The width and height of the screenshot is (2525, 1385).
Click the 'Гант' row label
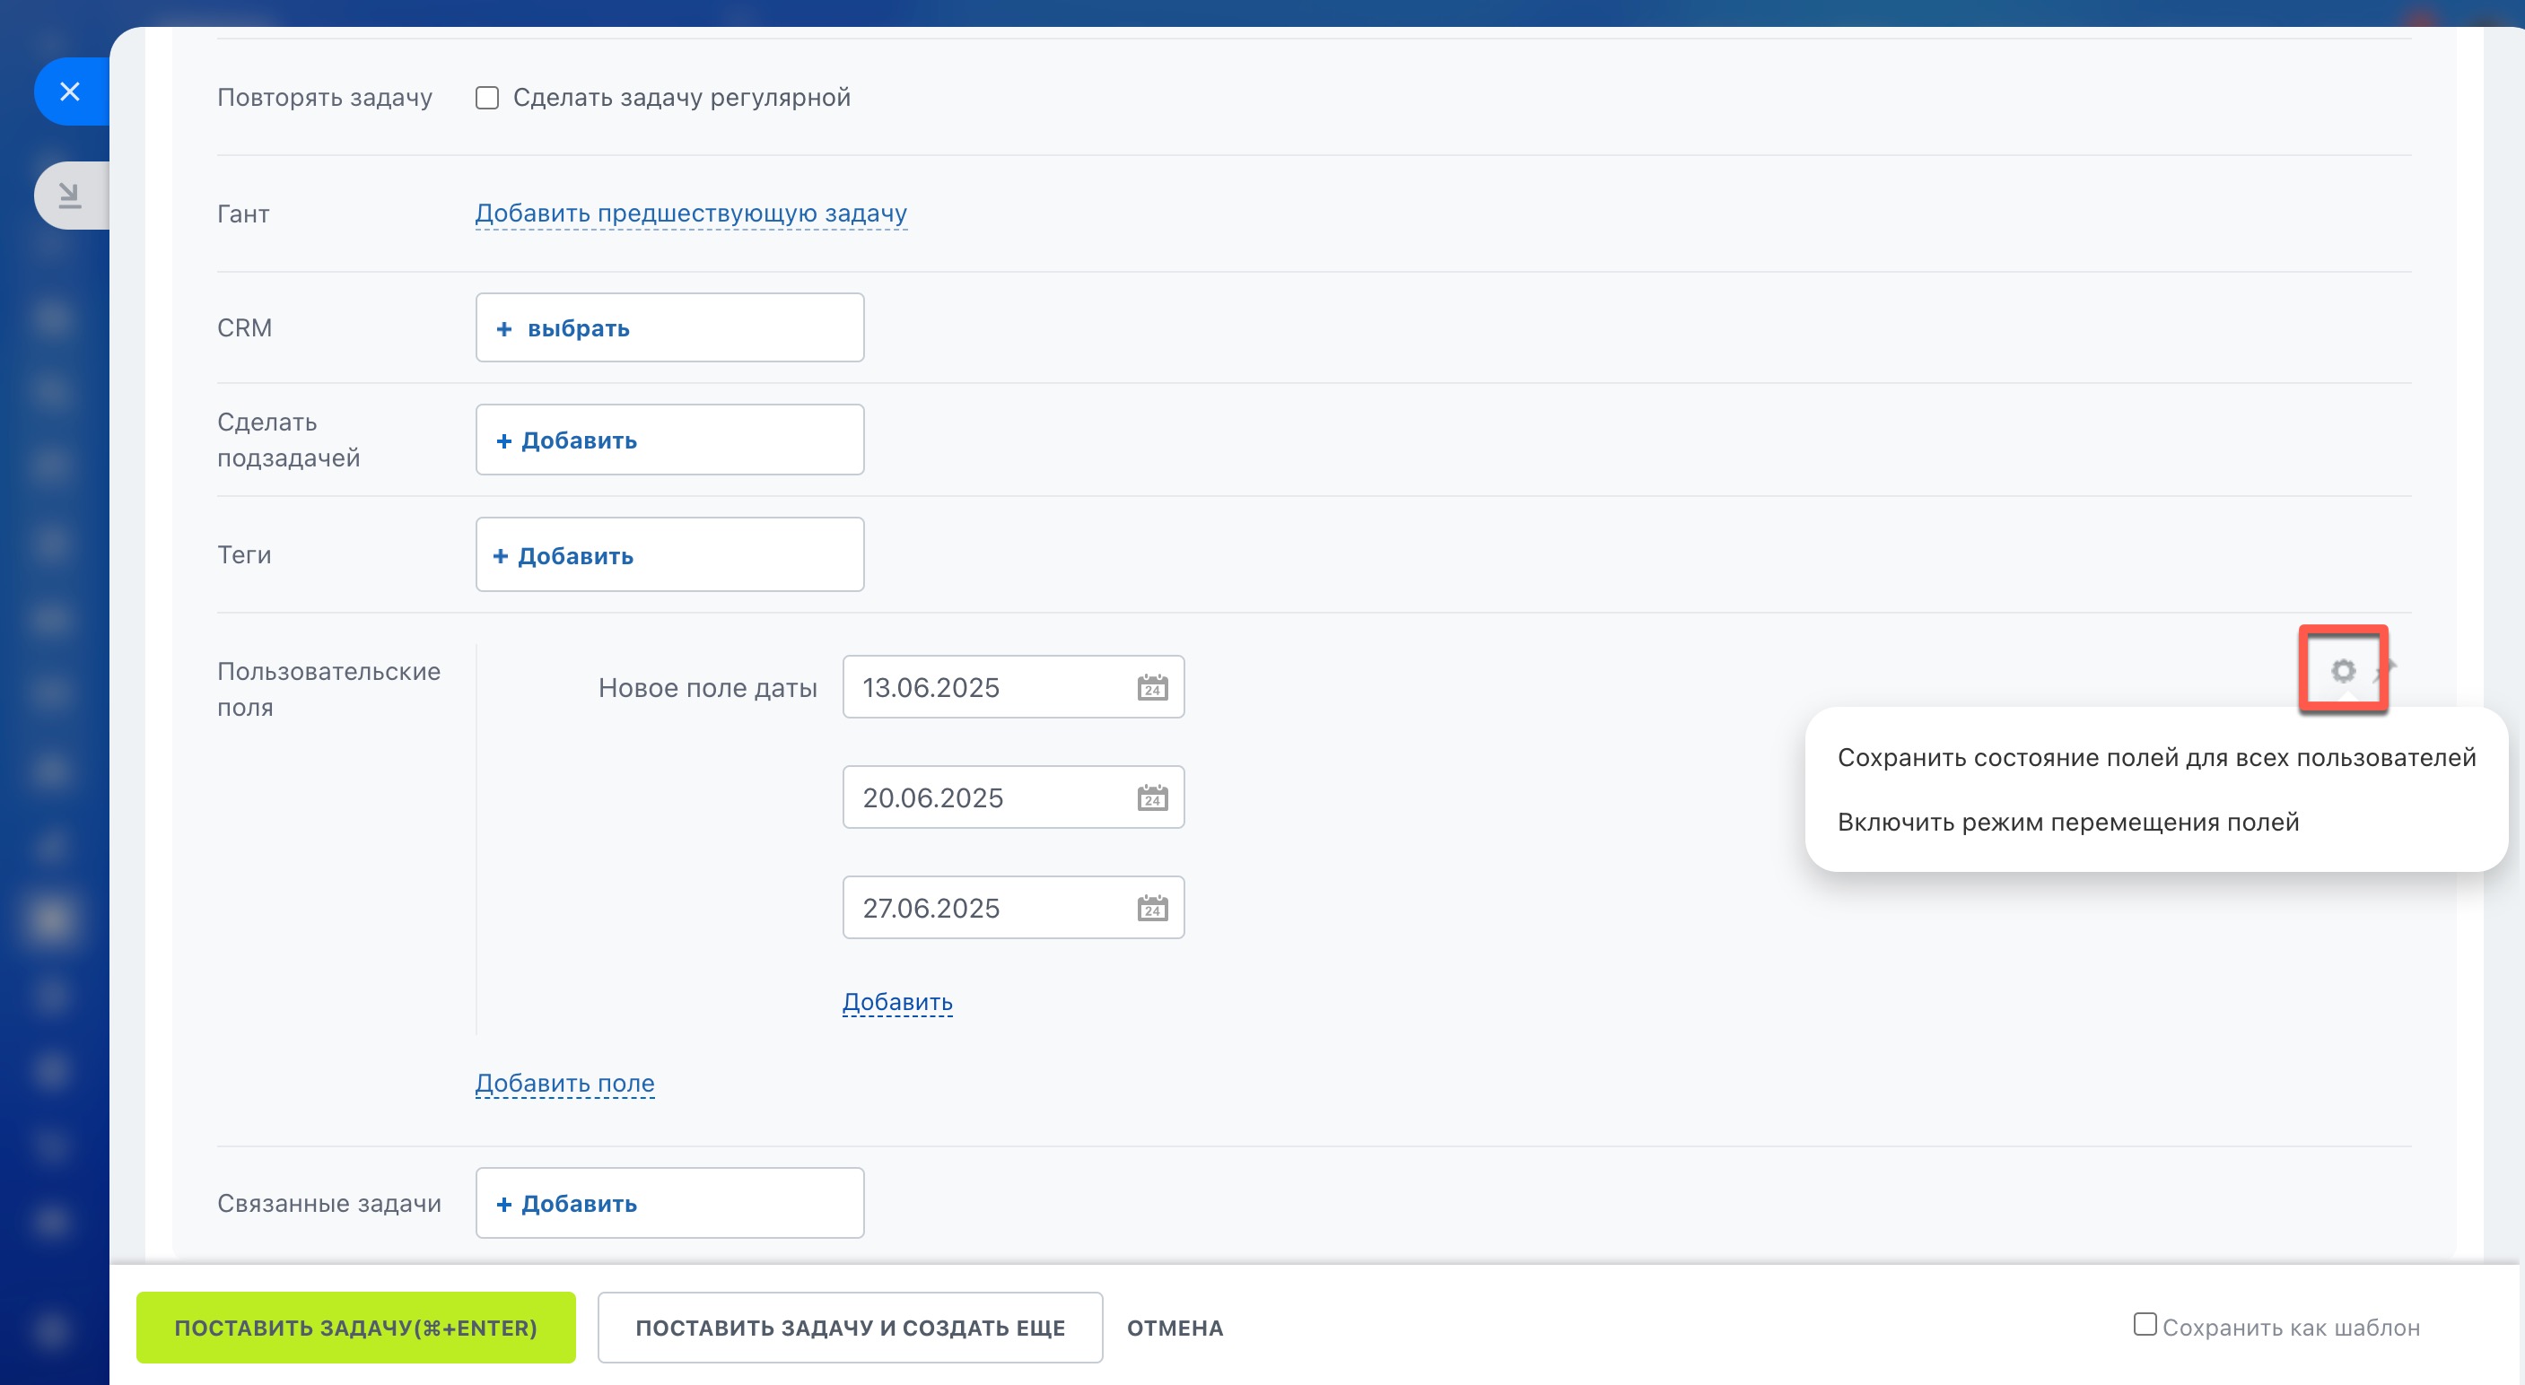coord(243,213)
